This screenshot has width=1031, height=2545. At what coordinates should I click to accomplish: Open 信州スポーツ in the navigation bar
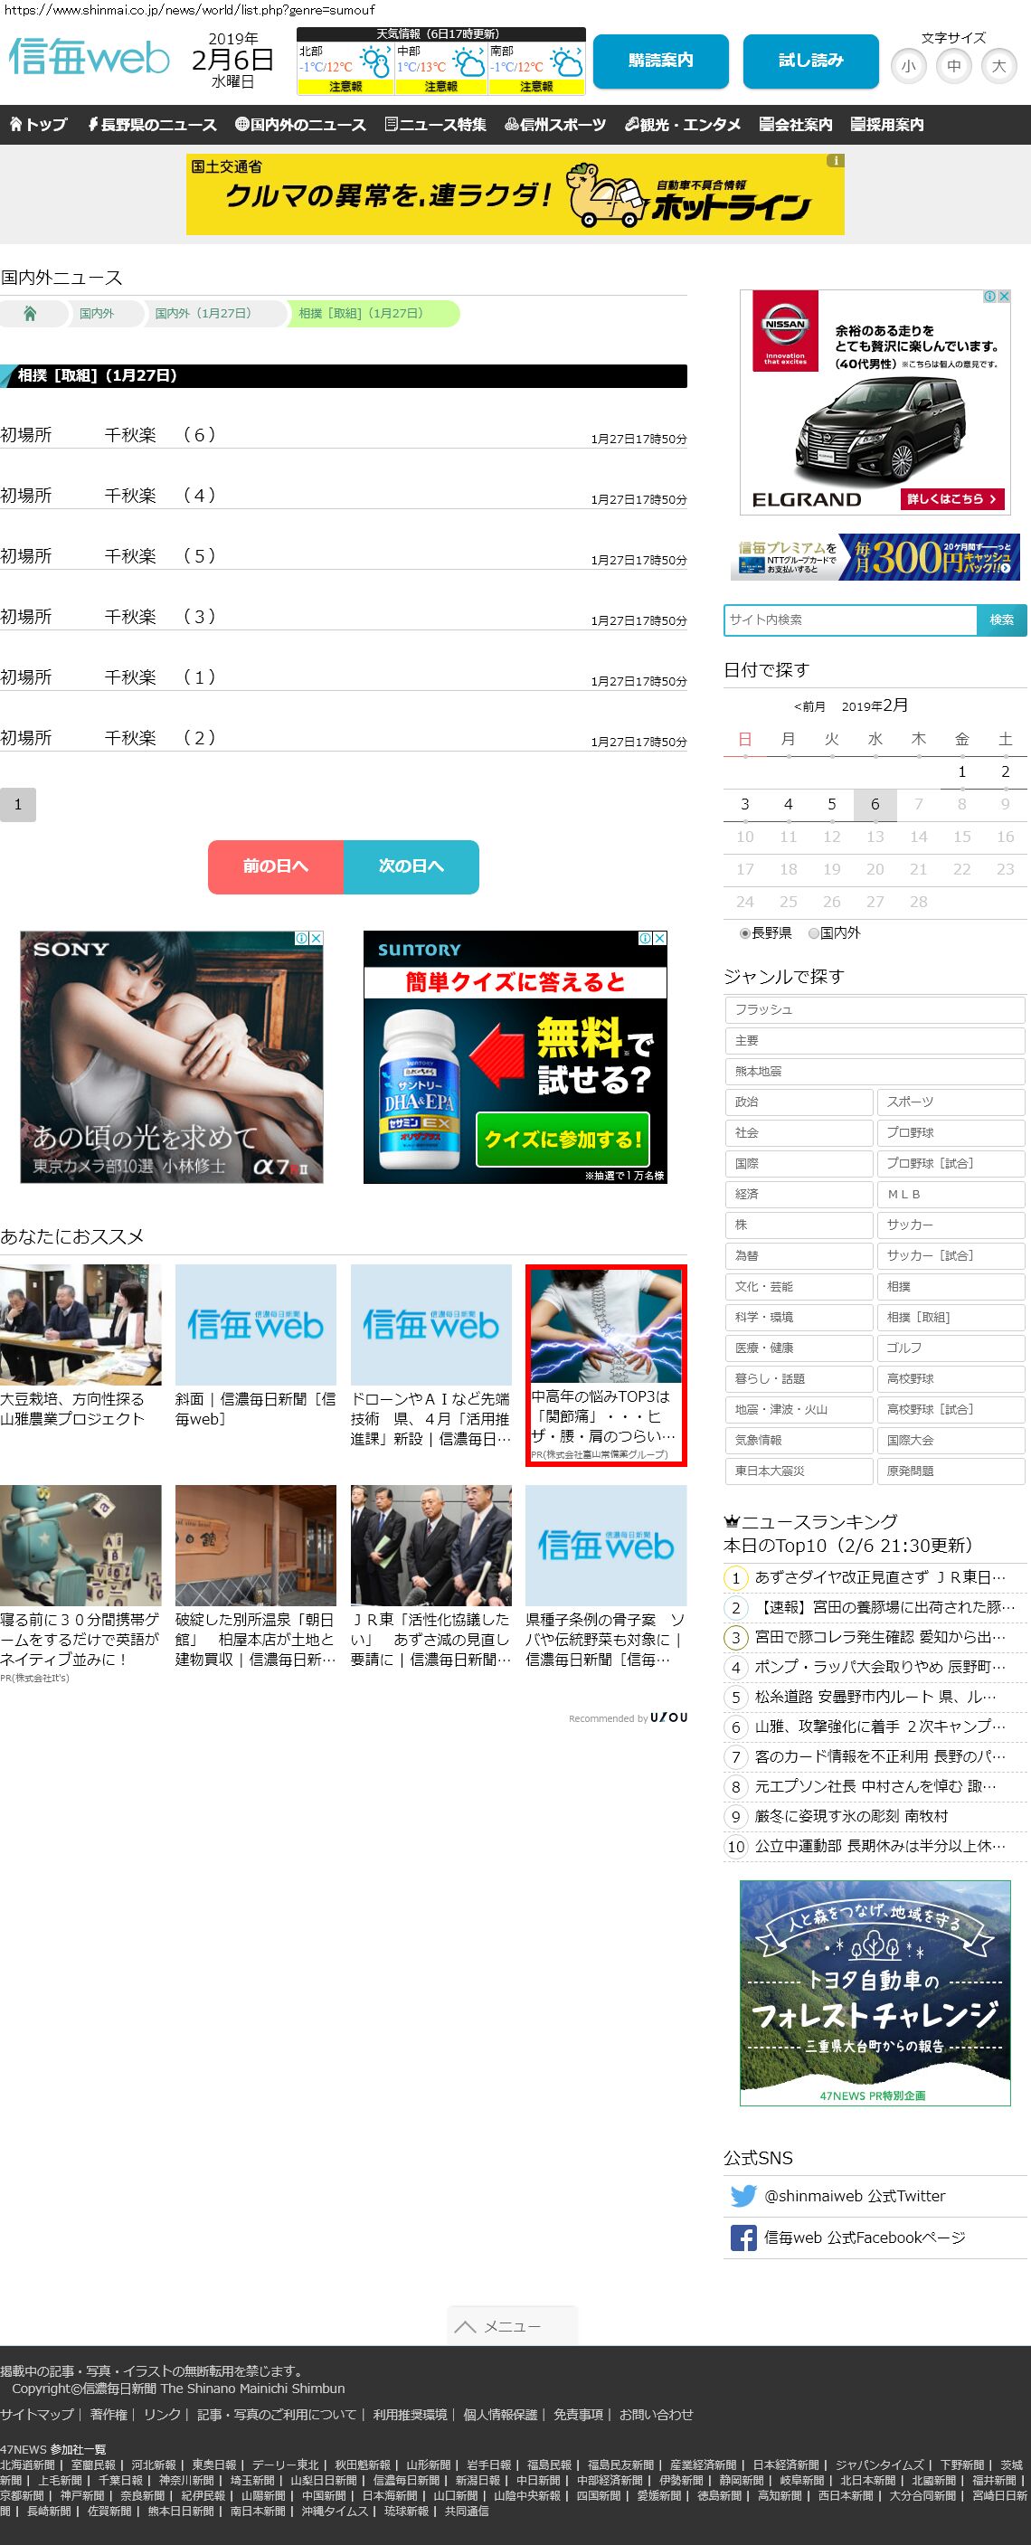[x=555, y=125]
